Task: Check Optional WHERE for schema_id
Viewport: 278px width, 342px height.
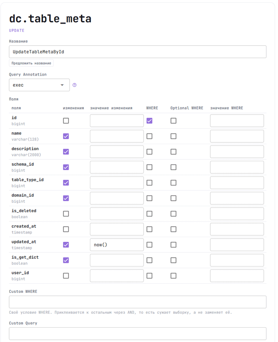Action: [x=173, y=167]
